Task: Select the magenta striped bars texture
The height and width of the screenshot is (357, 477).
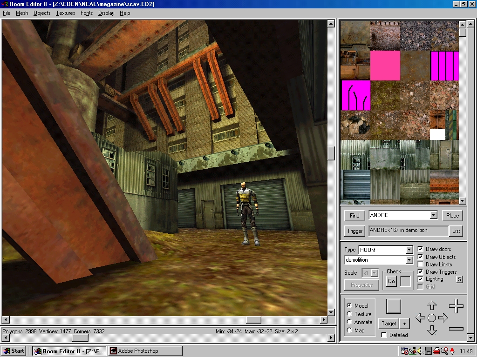Action: [x=444, y=66]
